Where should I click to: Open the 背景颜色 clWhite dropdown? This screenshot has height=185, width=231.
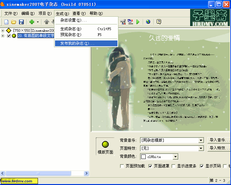(175, 157)
